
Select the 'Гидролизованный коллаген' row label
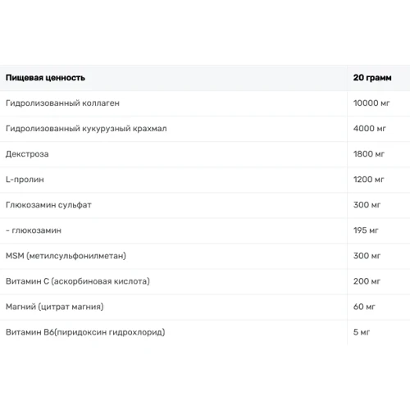pyautogui.click(x=62, y=103)
